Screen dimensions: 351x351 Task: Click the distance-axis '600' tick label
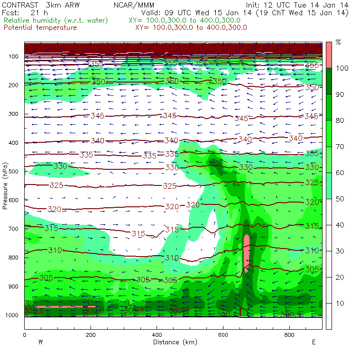click(223, 335)
